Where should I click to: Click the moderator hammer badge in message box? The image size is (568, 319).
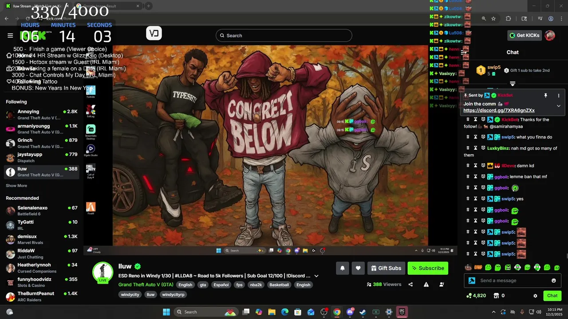pyautogui.click(x=472, y=280)
